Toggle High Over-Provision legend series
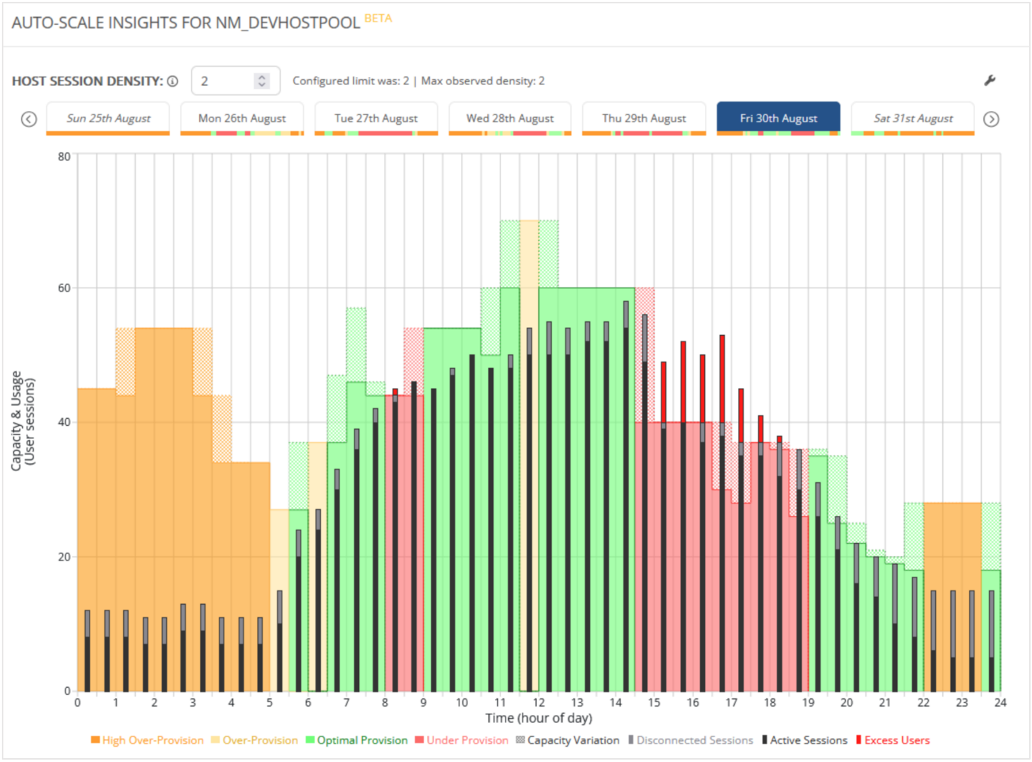The width and height of the screenshot is (1032, 762). point(147,740)
